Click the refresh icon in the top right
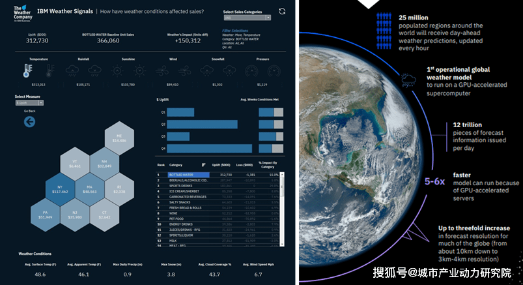The width and height of the screenshot is (523, 285). point(281,11)
